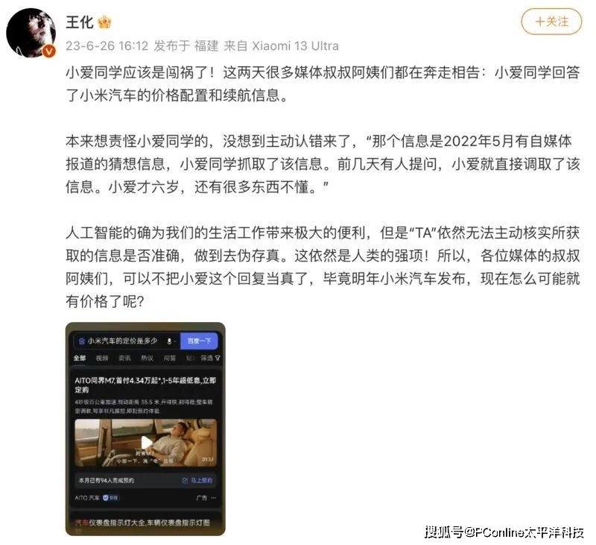Switch to the 资讯 tab
The image size is (596, 545).
pyautogui.click(x=124, y=358)
